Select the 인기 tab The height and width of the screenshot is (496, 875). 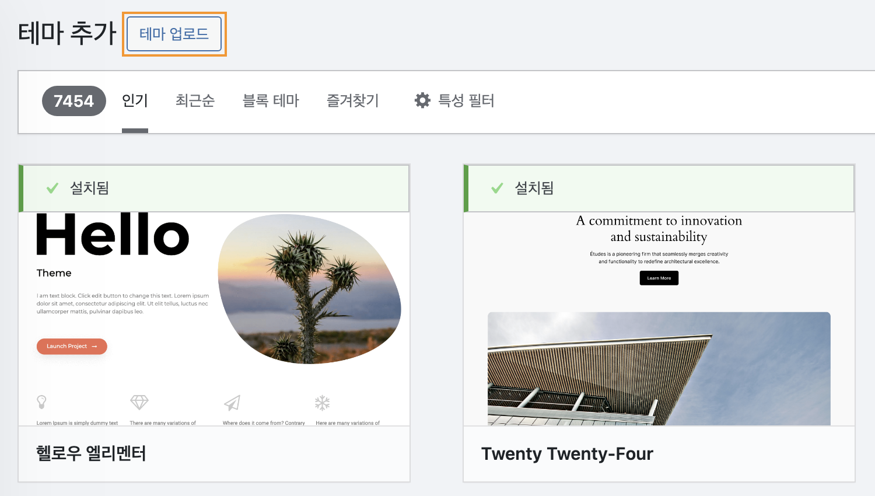pos(135,100)
